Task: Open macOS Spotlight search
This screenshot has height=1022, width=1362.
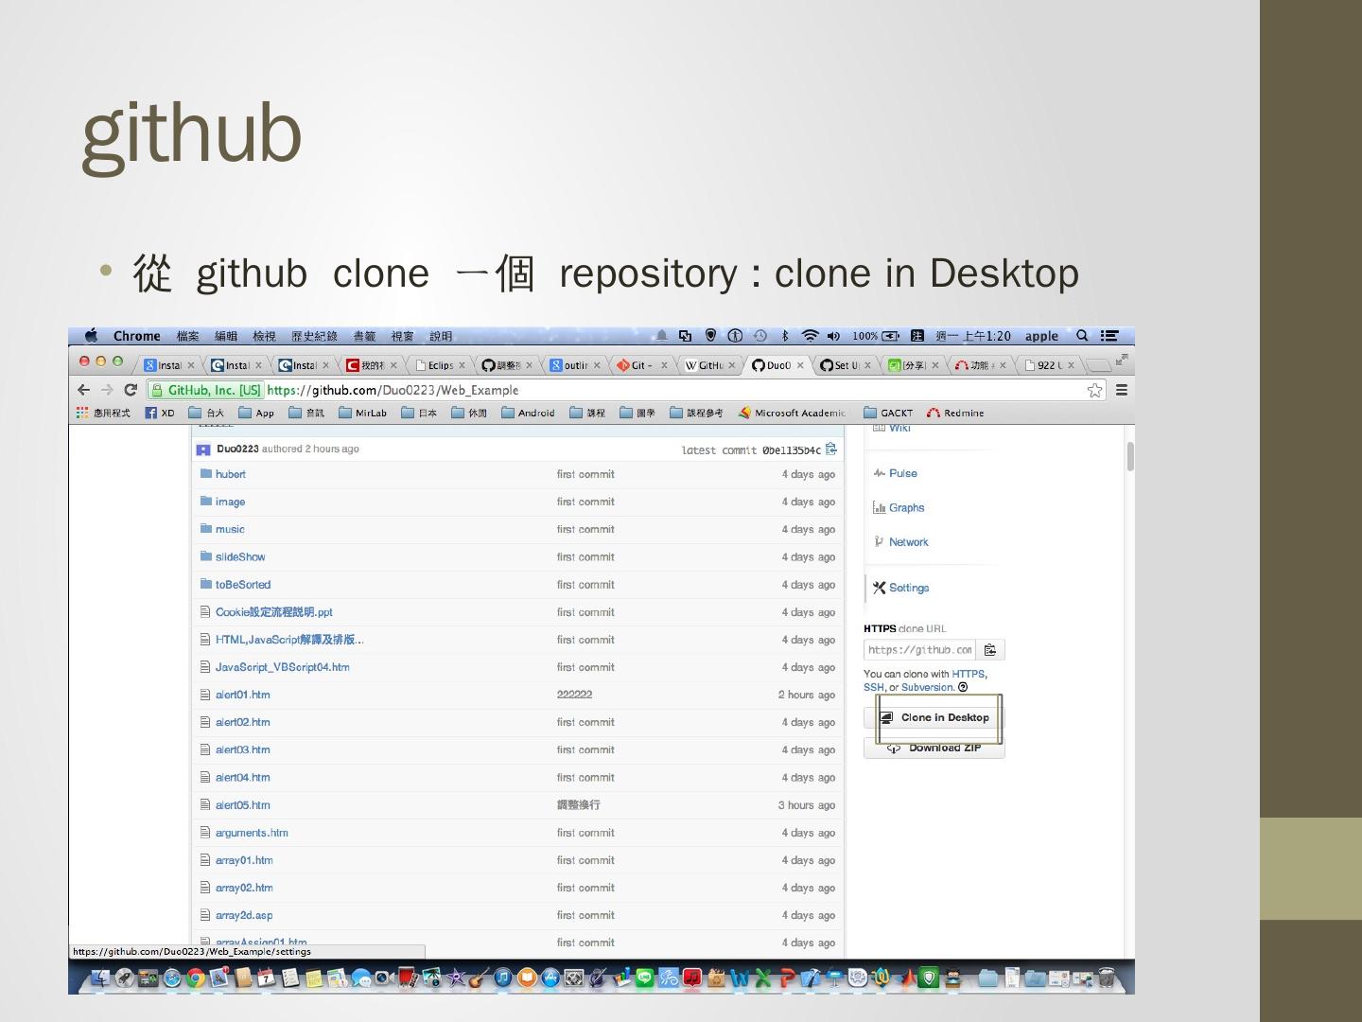Action: (x=1082, y=336)
